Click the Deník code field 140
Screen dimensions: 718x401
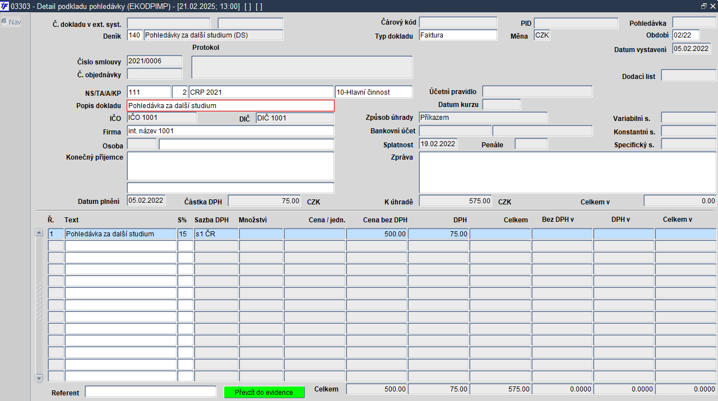click(135, 35)
